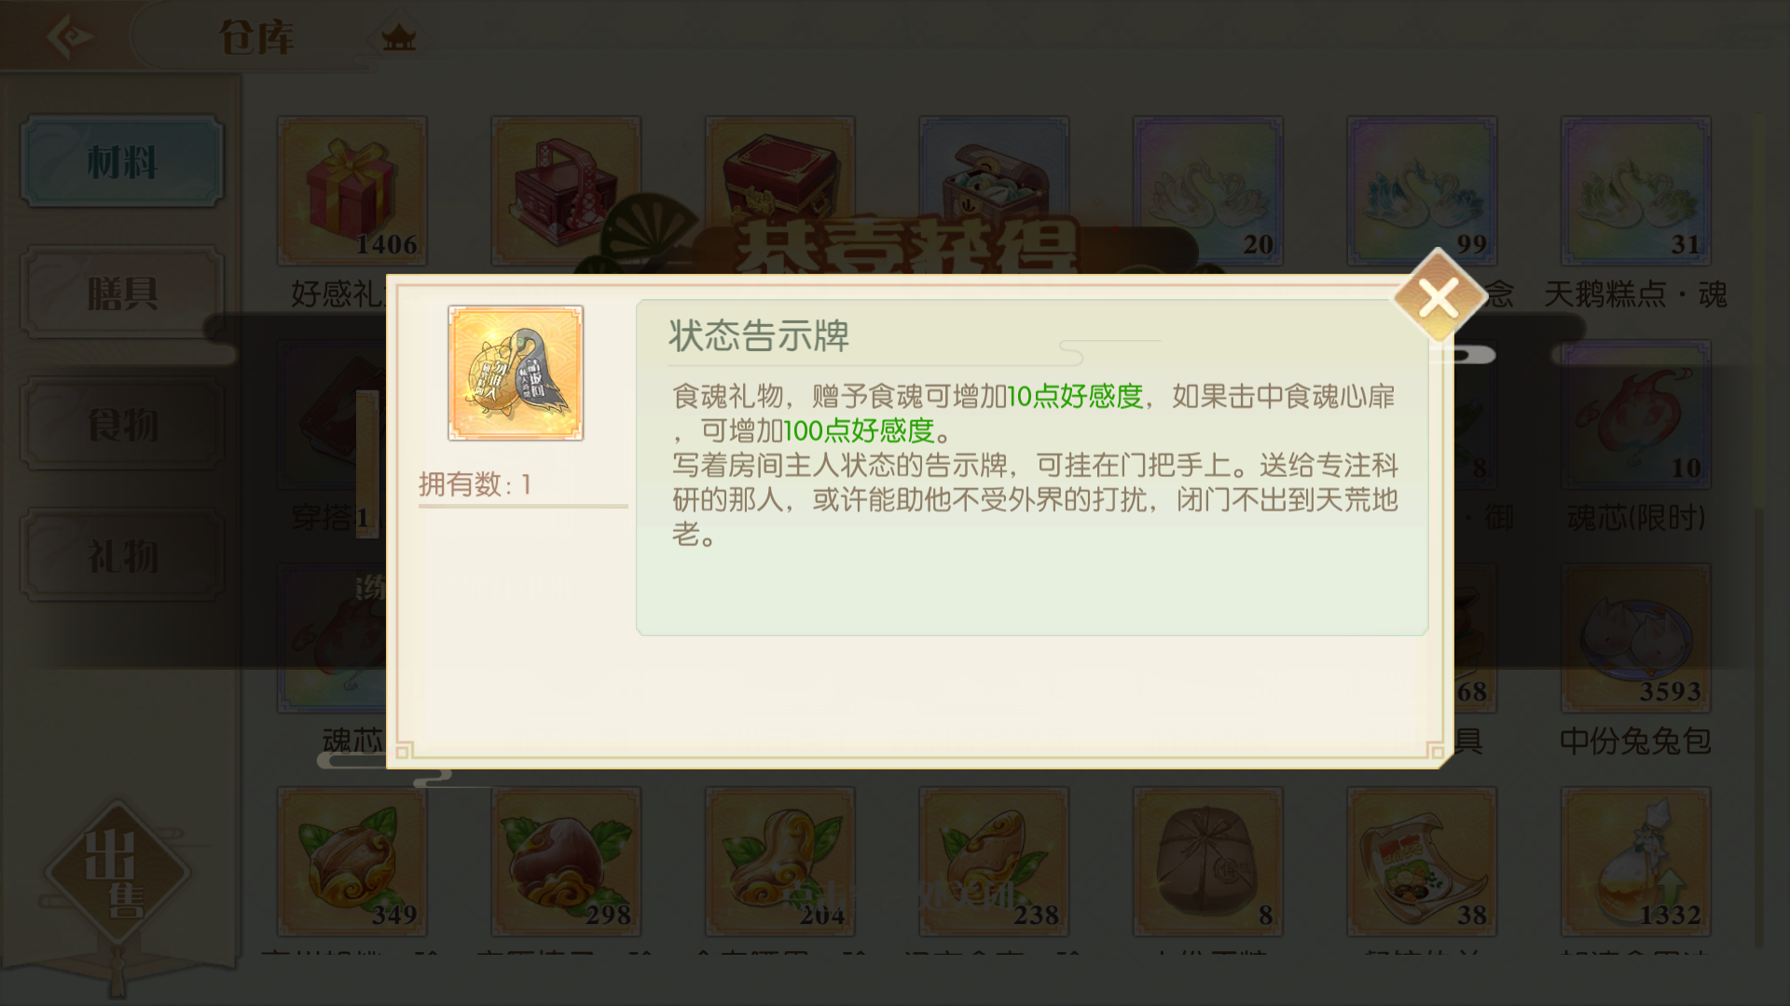Switch to the 礼物 tab

[x=122, y=555]
